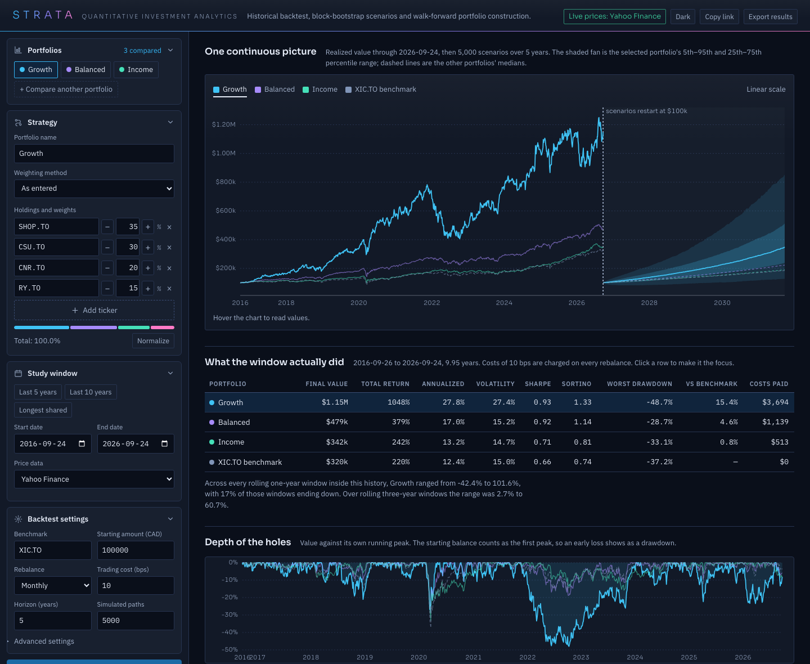Expand the Advanced settings section
810x664 pixels.
pos(44,641)
